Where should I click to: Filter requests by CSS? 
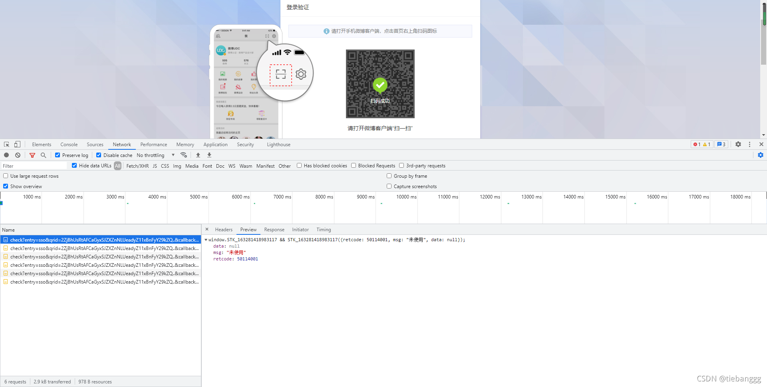point(165,166)
